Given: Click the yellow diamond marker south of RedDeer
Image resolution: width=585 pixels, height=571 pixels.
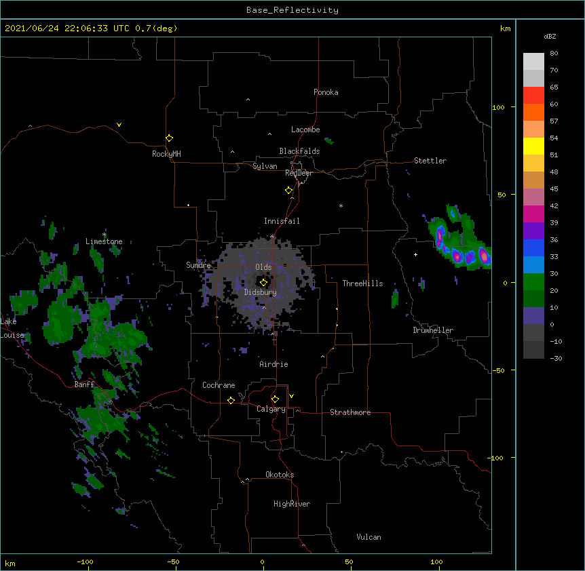Looking at the screenshot, I should point(288,191).
